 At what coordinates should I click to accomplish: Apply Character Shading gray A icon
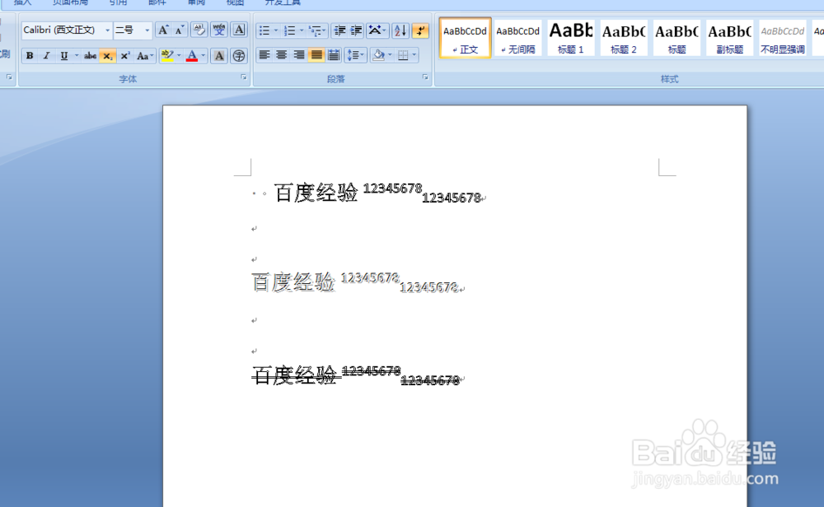[x=219, y=56]
